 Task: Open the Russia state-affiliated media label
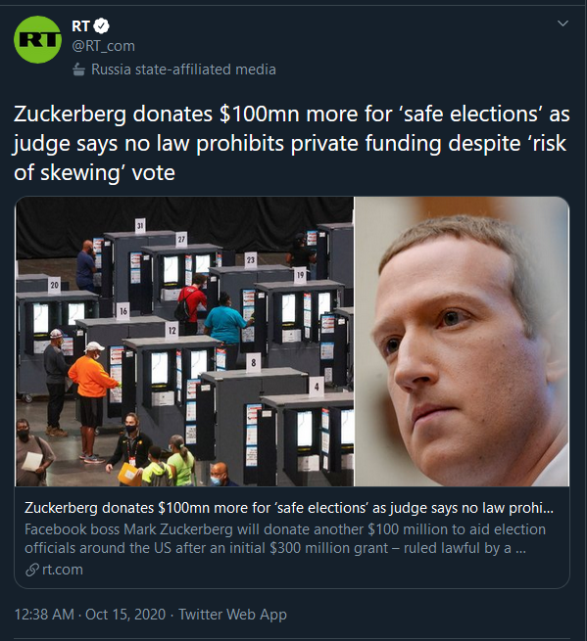coord(183,69)
